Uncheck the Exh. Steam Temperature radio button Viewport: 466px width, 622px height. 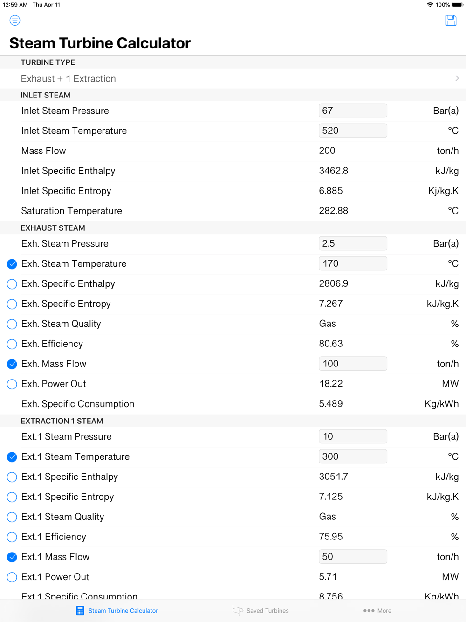pos(12,264)
